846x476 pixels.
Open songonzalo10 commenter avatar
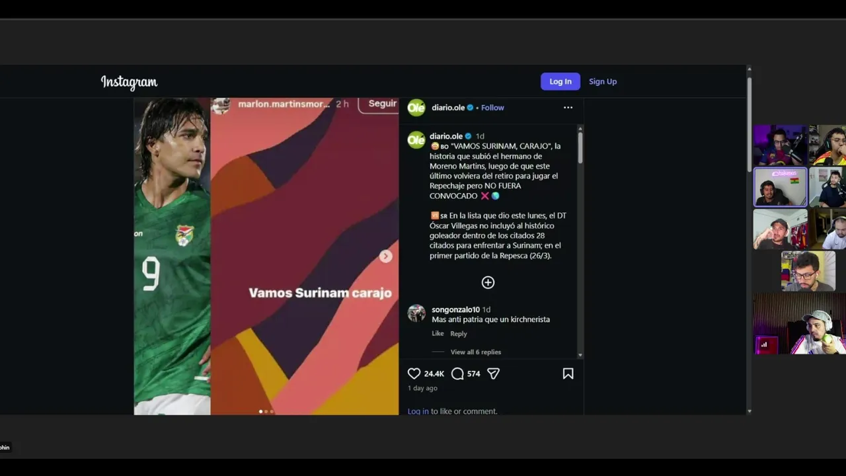pos(416,313)
